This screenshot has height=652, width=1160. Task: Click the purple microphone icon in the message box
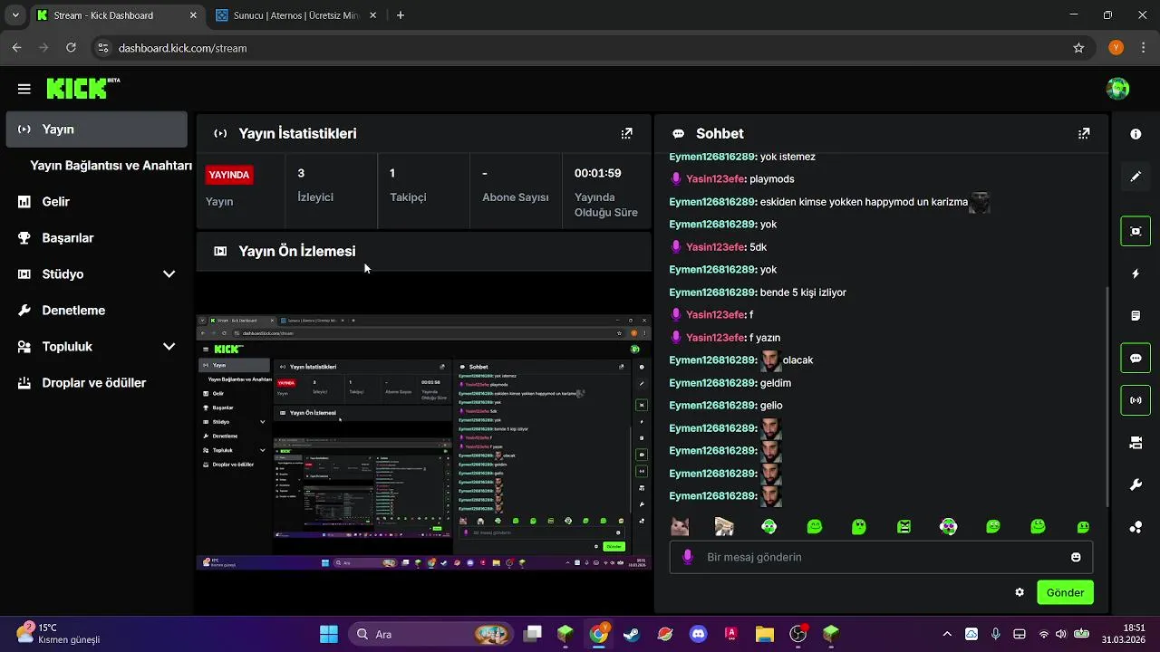(x=688, y=557)
